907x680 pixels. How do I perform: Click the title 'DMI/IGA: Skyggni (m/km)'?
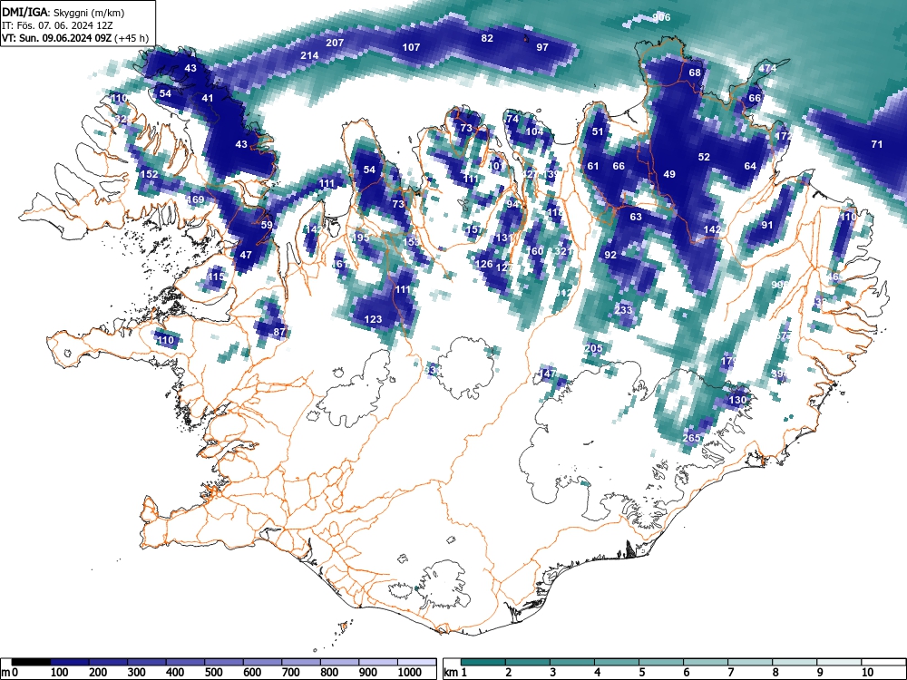pos(63,12)
